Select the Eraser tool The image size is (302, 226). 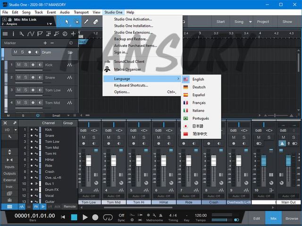point(96,22)
